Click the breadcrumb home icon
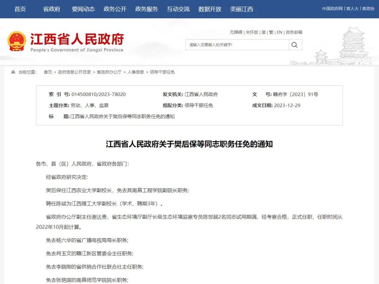 pos(13,72)
